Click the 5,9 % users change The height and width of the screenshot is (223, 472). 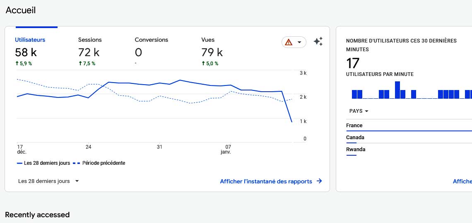coord(24,63)
